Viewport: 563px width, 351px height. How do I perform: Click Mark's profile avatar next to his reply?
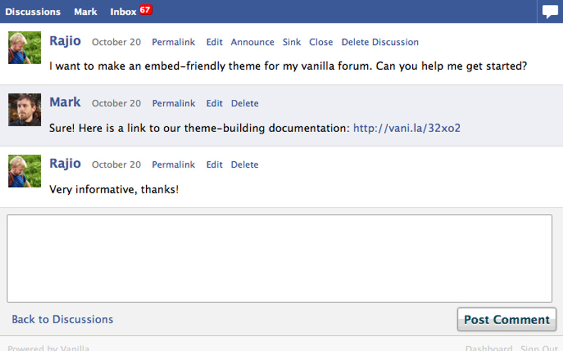coord(24,109)
